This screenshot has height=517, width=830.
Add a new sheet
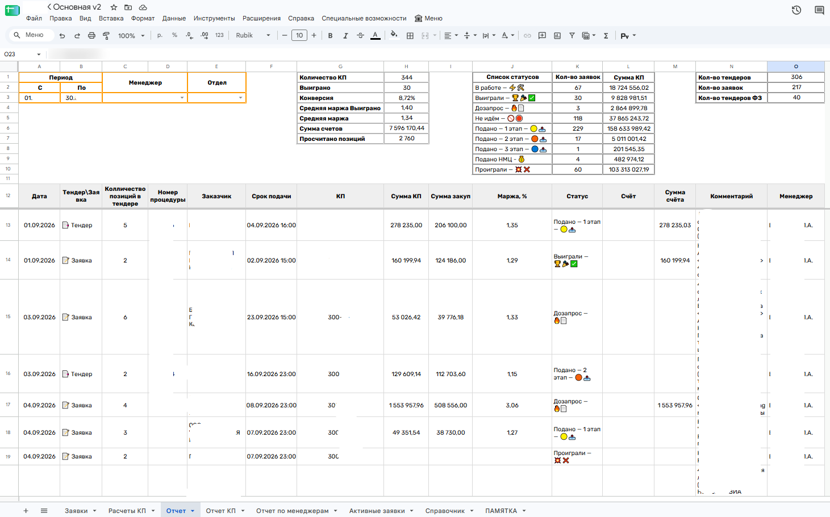[26, 511]
